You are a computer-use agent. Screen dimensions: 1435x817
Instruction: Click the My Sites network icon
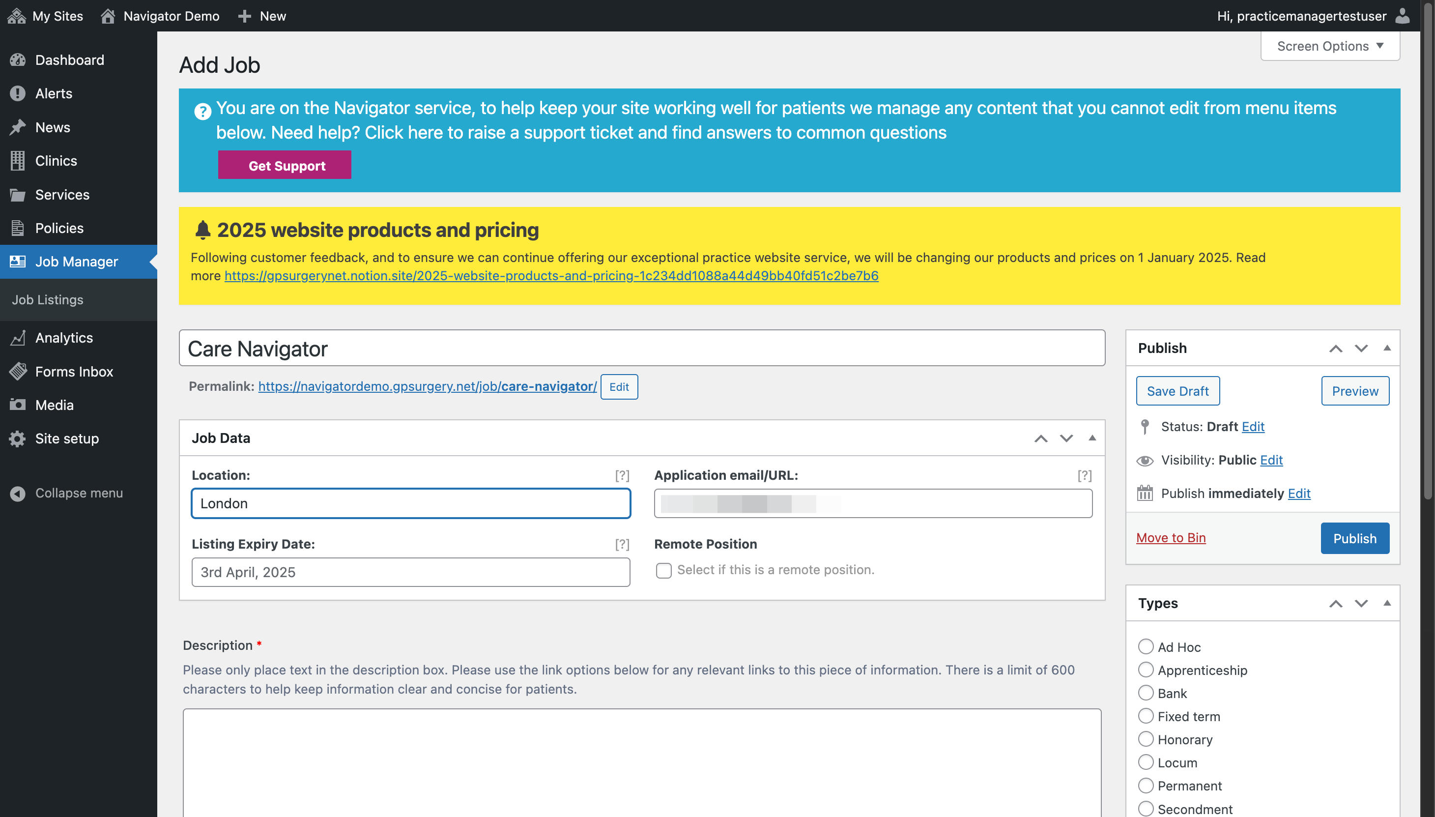(16, 16)
